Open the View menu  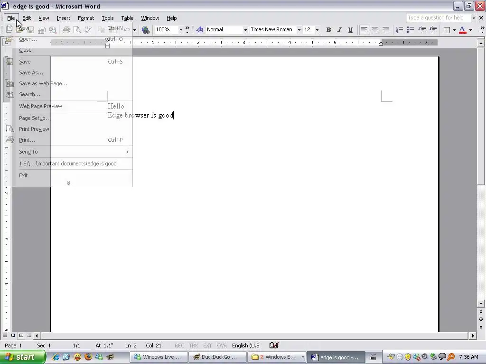(x=44, y=18)
